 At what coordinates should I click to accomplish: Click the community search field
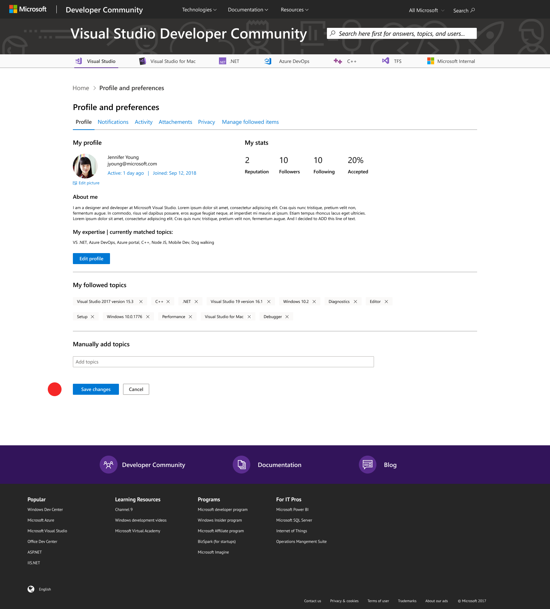[401, 33]
